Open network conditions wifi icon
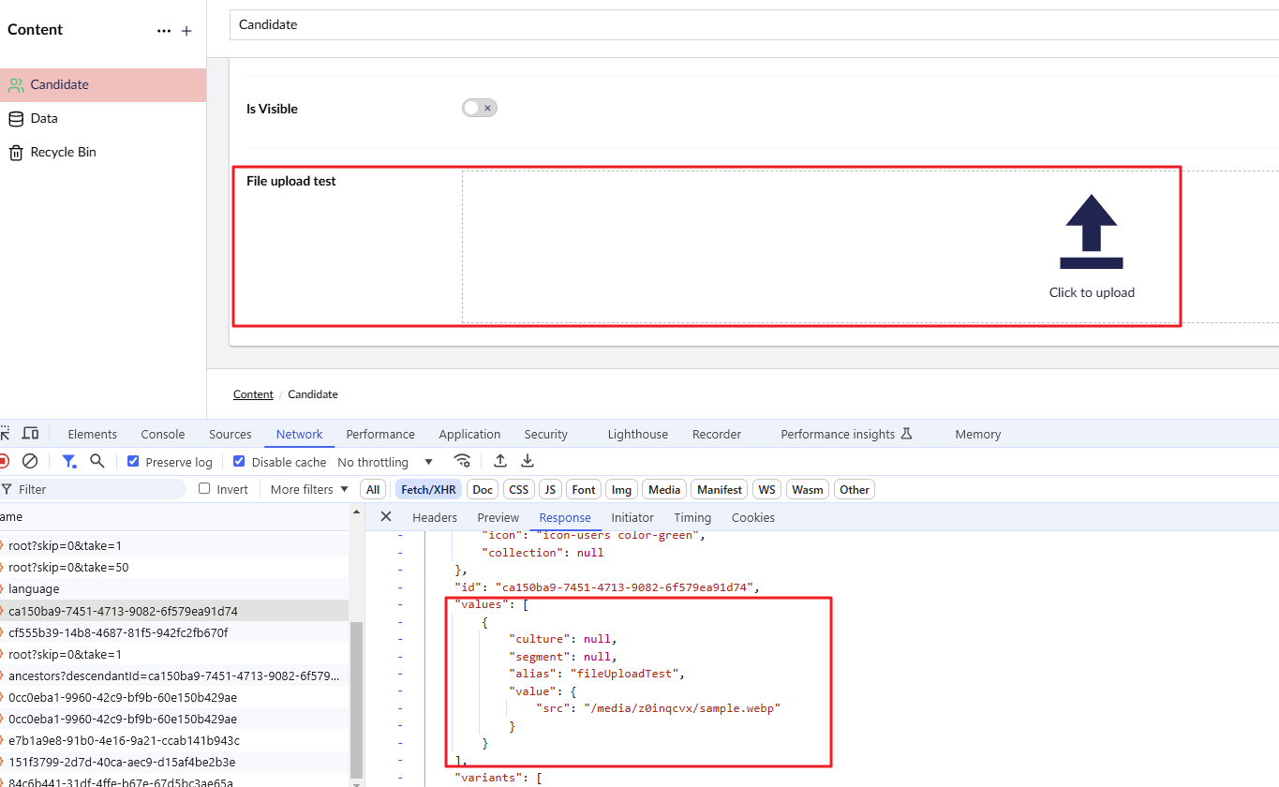Viewport: 1279px width, 787px height. pos(462,461)
